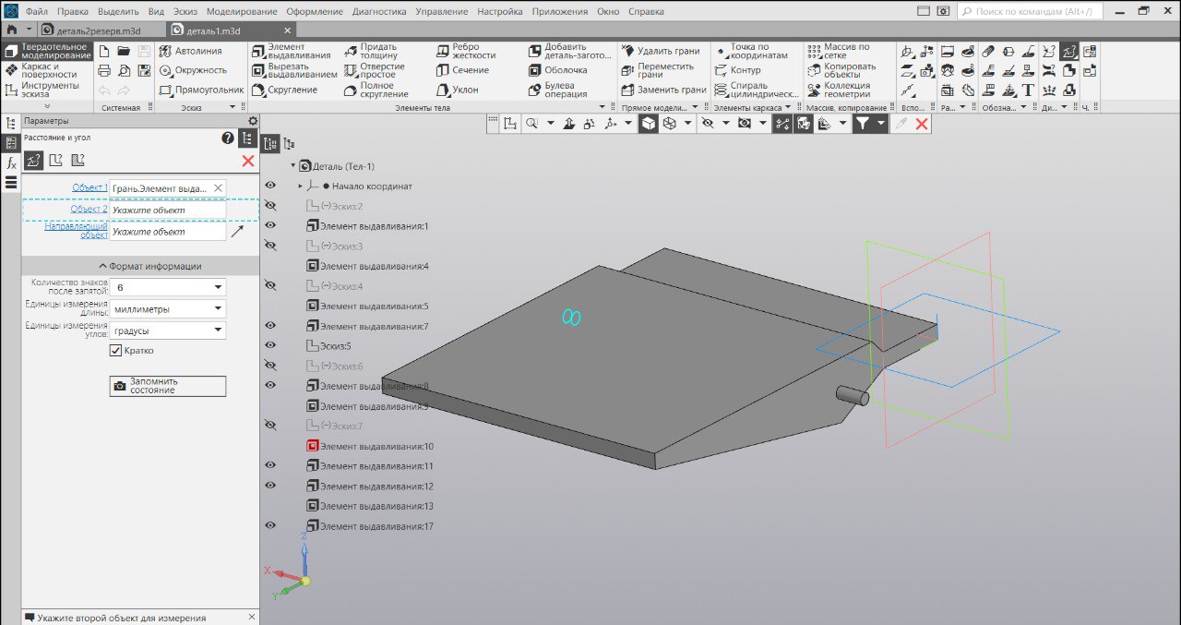Expand the Начало координат tree node
The image size is (1181, 625).
pos(301,186)
